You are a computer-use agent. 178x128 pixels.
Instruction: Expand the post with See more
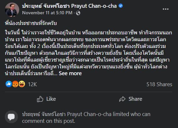(70, 74)
